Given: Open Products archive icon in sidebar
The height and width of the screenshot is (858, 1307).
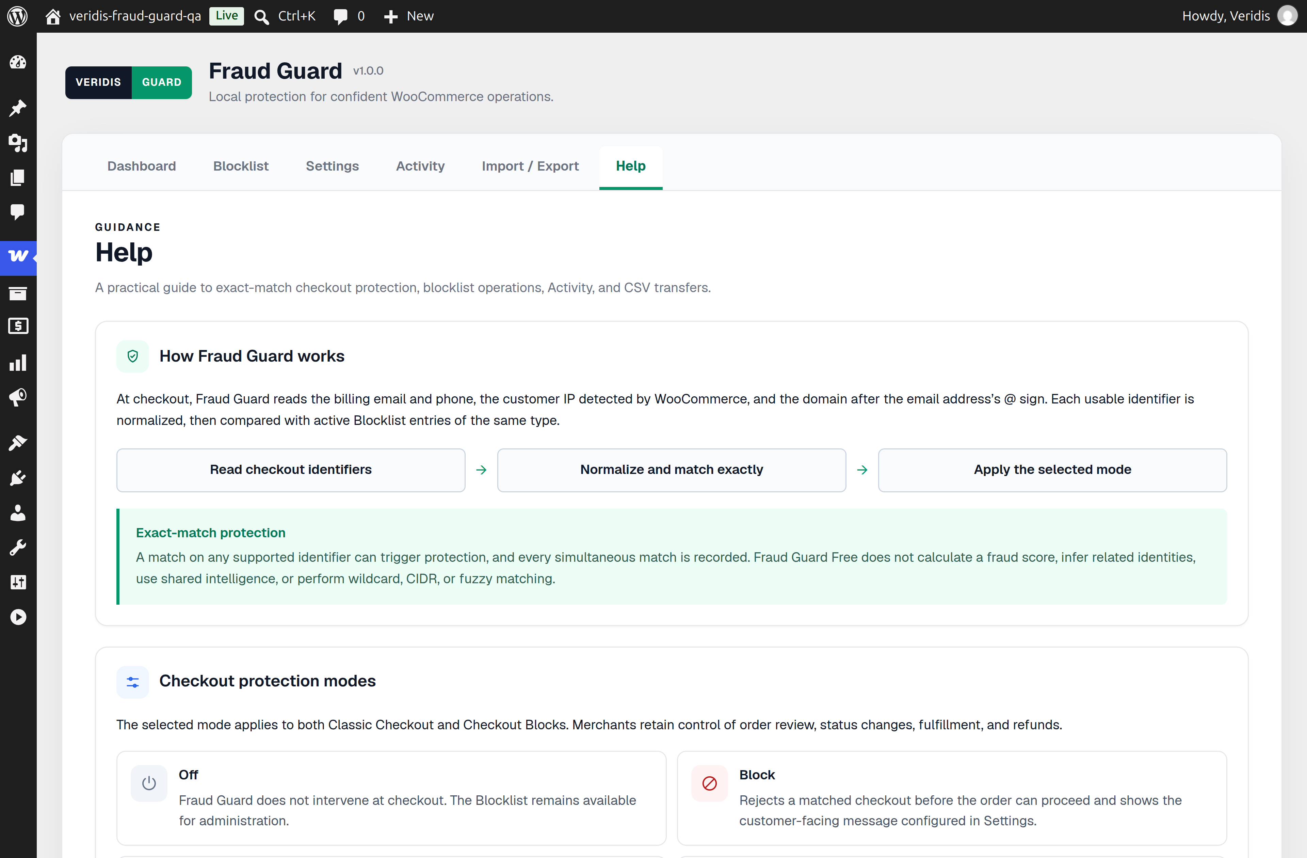Looking at the screenshot, I should point(18,293).
